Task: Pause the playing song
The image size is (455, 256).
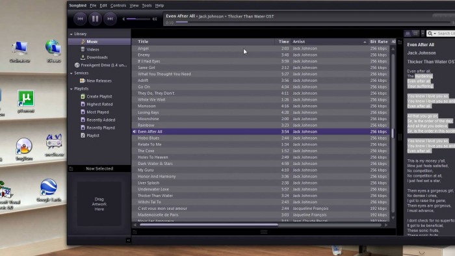Action: click(x=95, y=19)
